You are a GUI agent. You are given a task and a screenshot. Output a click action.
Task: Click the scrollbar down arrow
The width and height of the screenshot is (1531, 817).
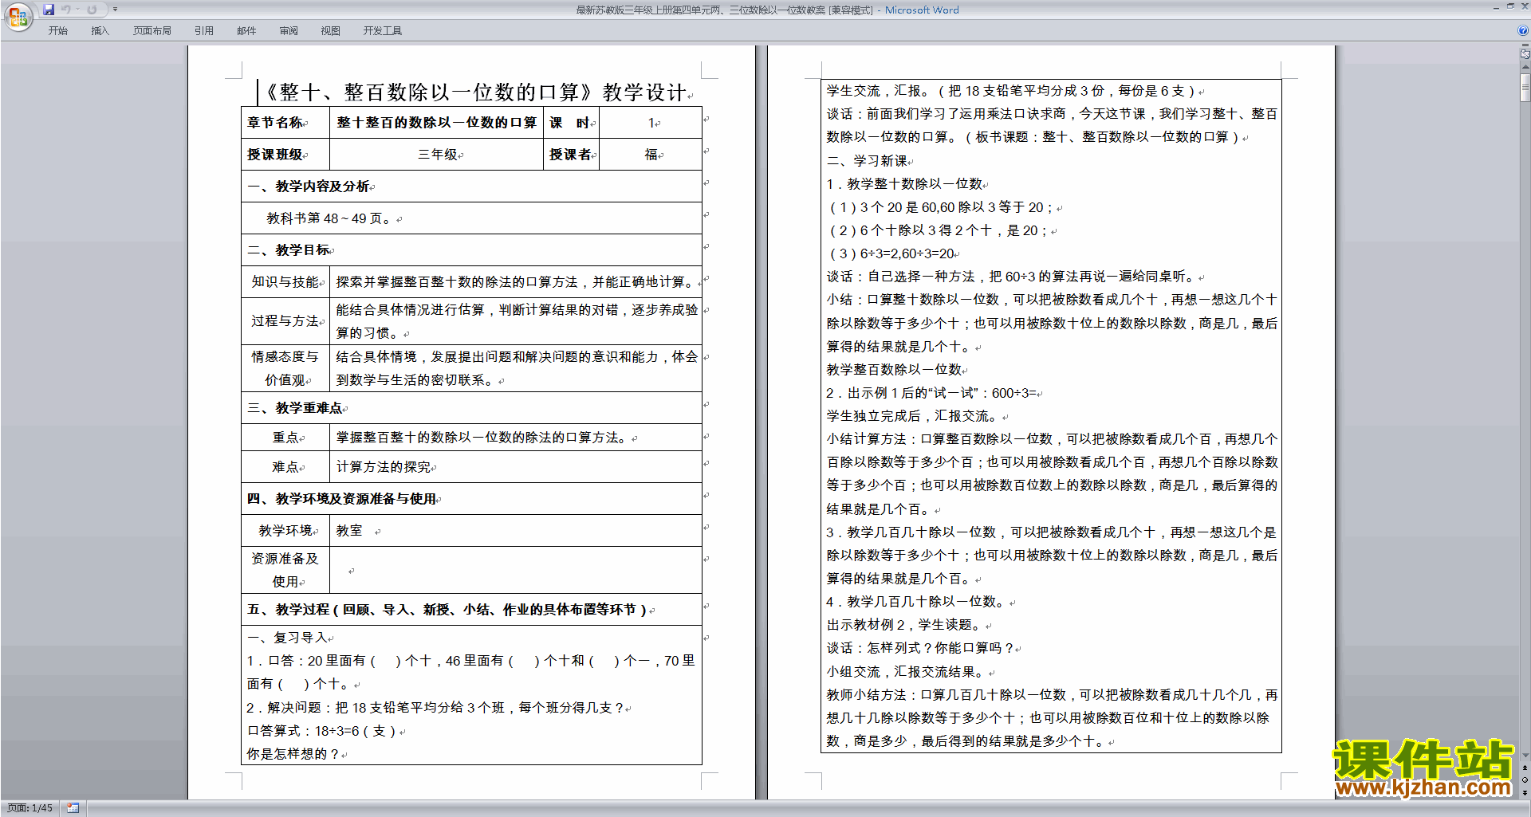[1525, 756]
